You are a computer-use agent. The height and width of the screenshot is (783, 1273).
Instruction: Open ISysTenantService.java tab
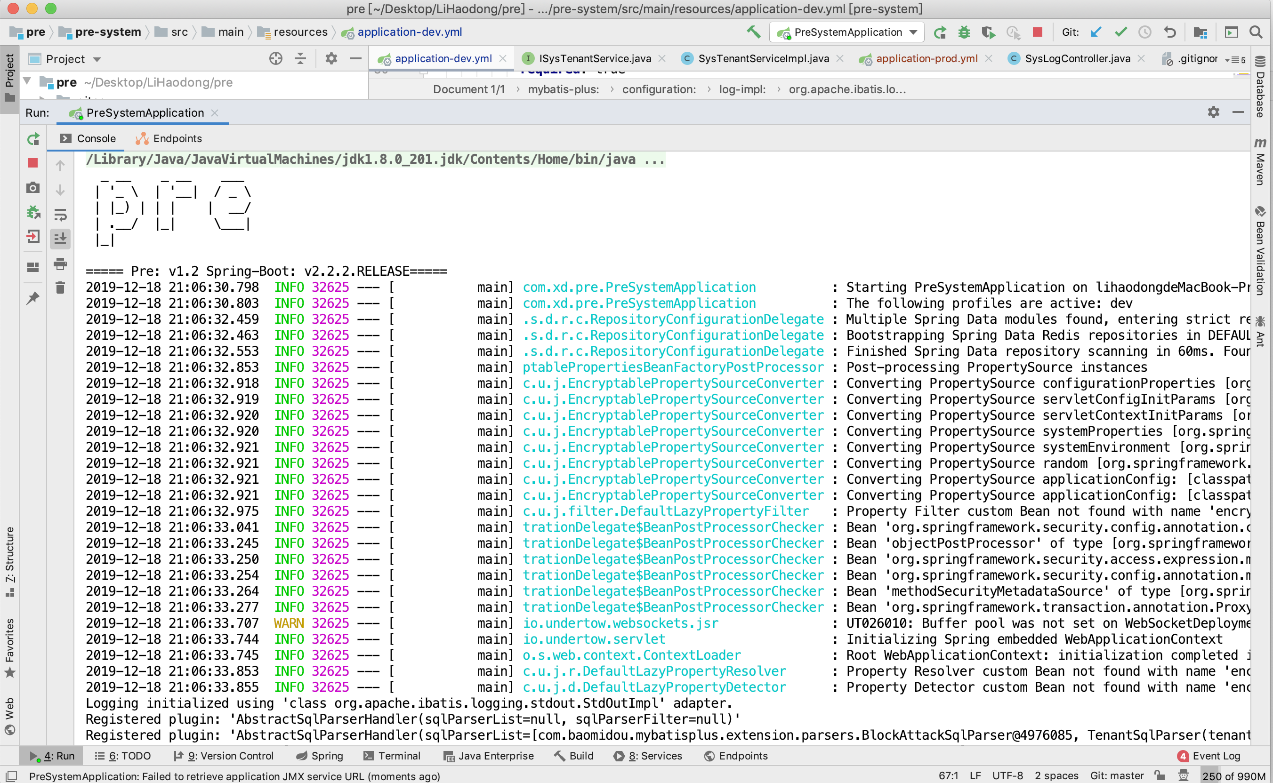pos(594,58)
